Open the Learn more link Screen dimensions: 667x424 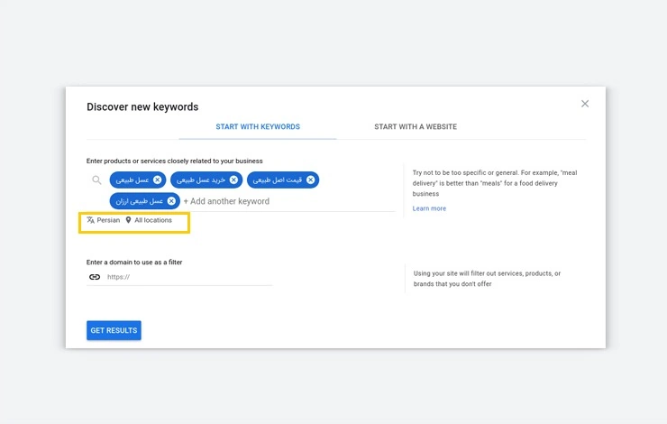pyautogui.click(x=429, y=208)
